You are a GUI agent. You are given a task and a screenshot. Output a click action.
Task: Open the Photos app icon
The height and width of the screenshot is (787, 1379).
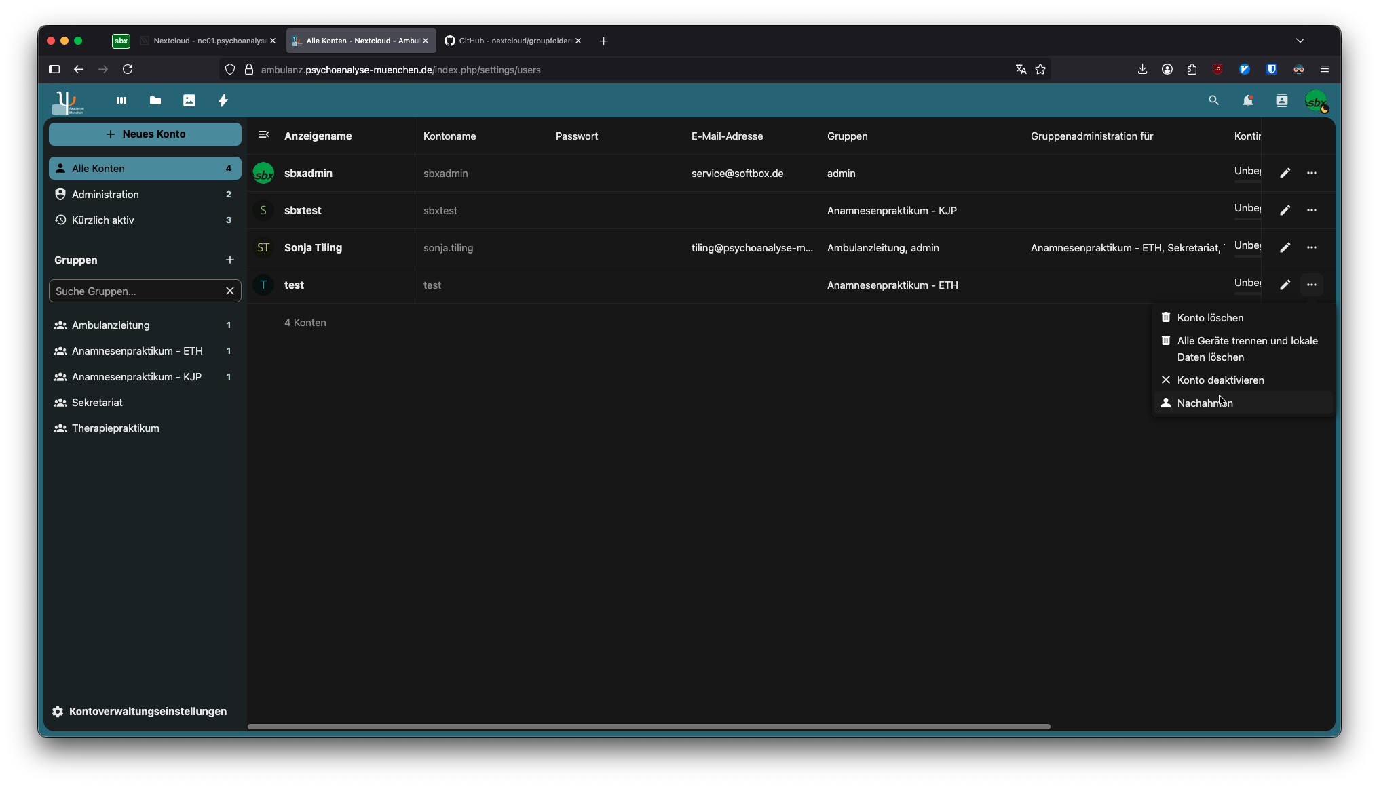(189, 100)
